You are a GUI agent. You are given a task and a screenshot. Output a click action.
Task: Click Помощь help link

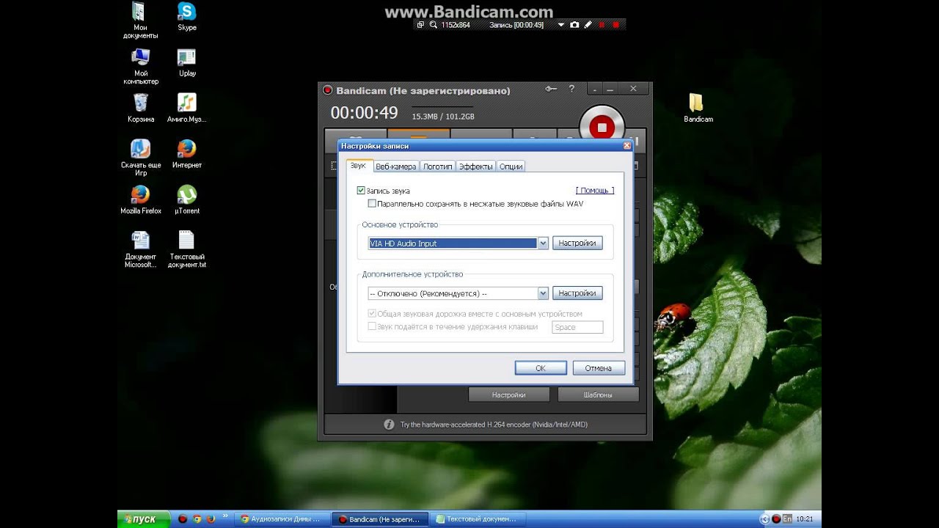coord(595,191)
